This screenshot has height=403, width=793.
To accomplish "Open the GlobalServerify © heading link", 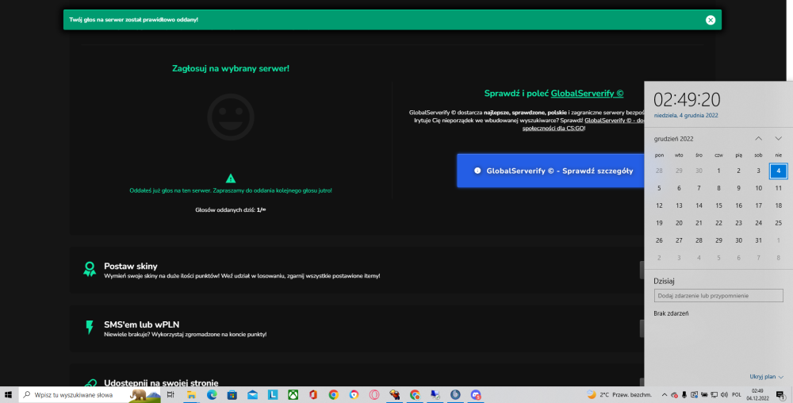I will point(587,93).
